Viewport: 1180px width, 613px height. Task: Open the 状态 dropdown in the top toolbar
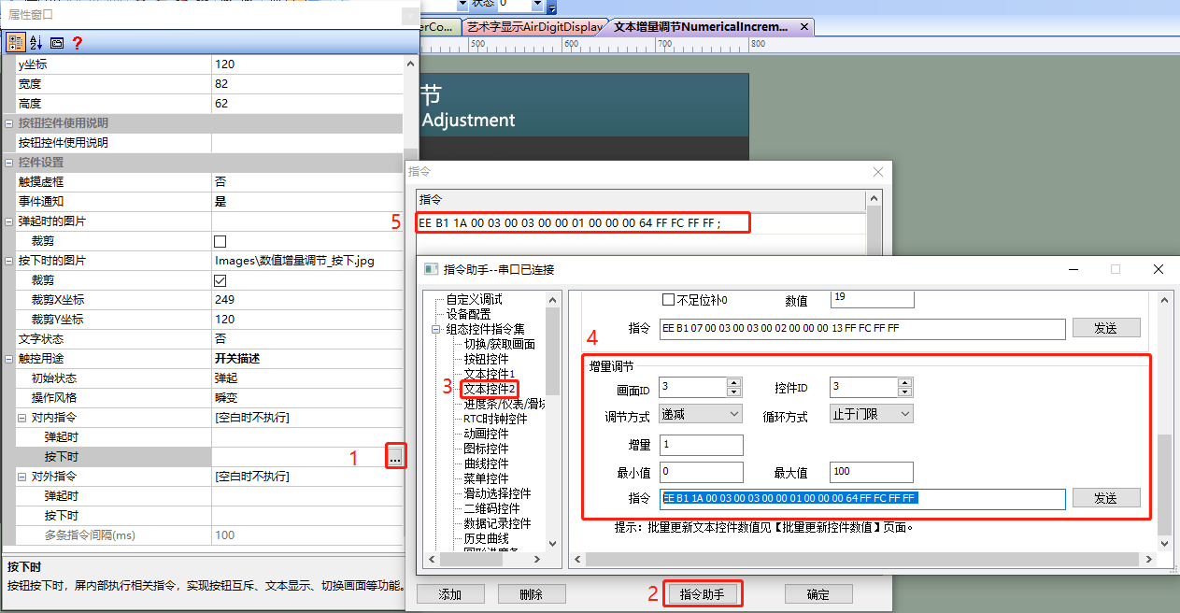(536, 5)
